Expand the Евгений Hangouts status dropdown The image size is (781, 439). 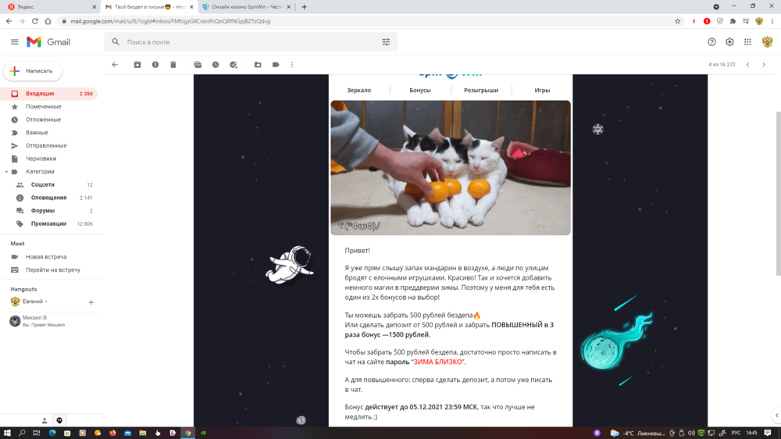click(46, 302)
